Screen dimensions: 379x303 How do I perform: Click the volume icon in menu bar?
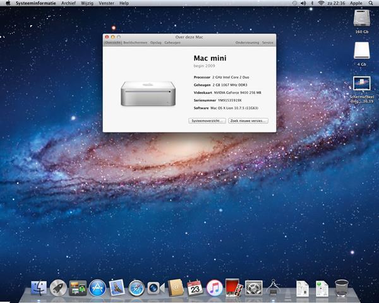(x=303, y=3)
